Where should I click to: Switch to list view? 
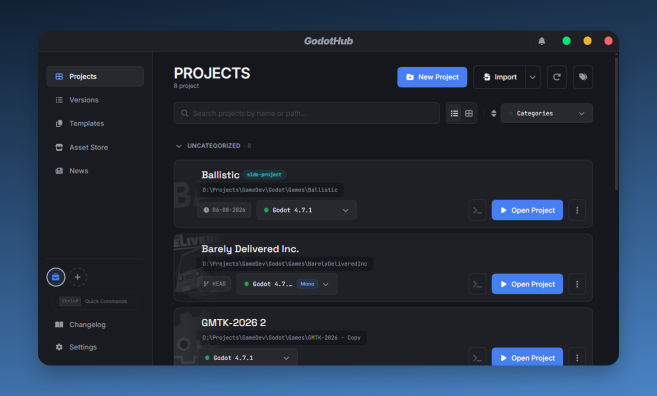(x=454, y=113)
